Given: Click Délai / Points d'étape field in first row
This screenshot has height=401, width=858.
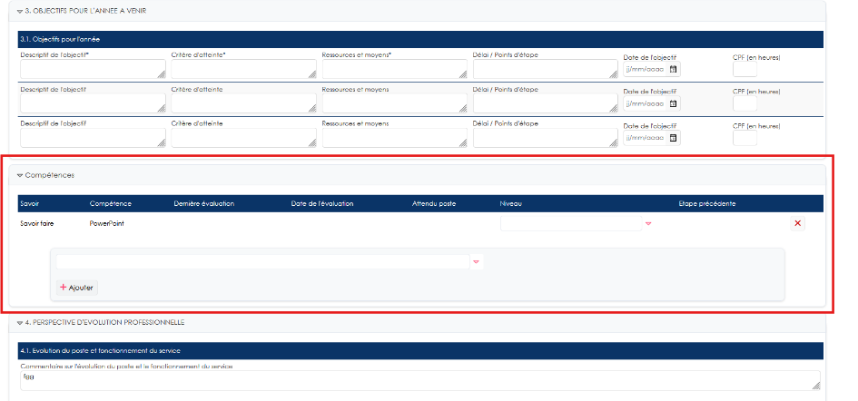Looking at the screenshot, I should tap(545, 70).
